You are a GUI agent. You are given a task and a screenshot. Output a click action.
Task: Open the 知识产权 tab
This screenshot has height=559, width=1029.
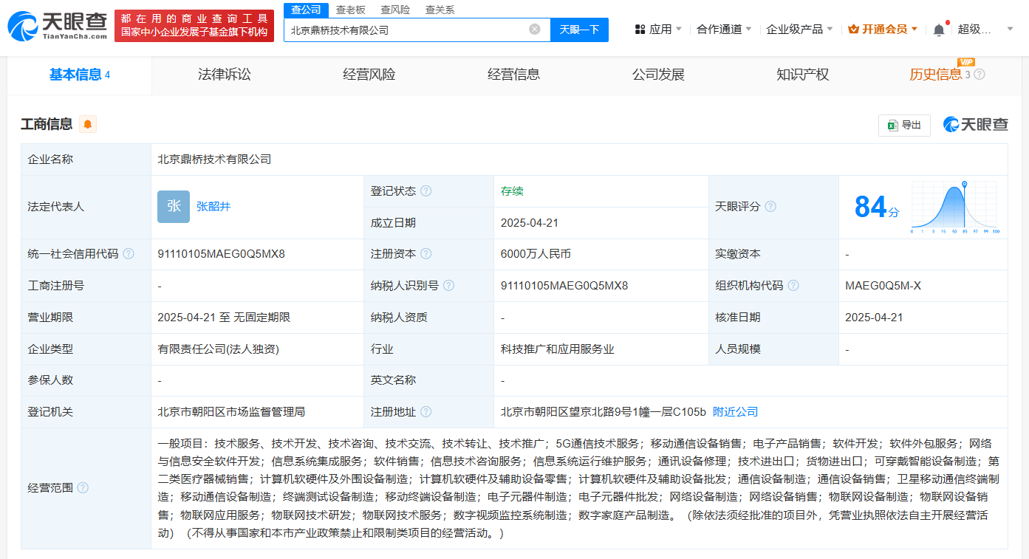coord(803,75)
